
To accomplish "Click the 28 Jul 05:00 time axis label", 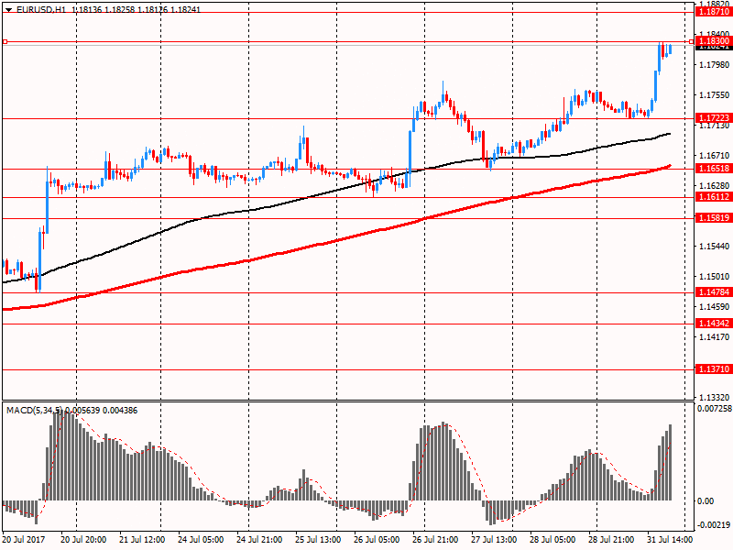I will click(552, 539).
